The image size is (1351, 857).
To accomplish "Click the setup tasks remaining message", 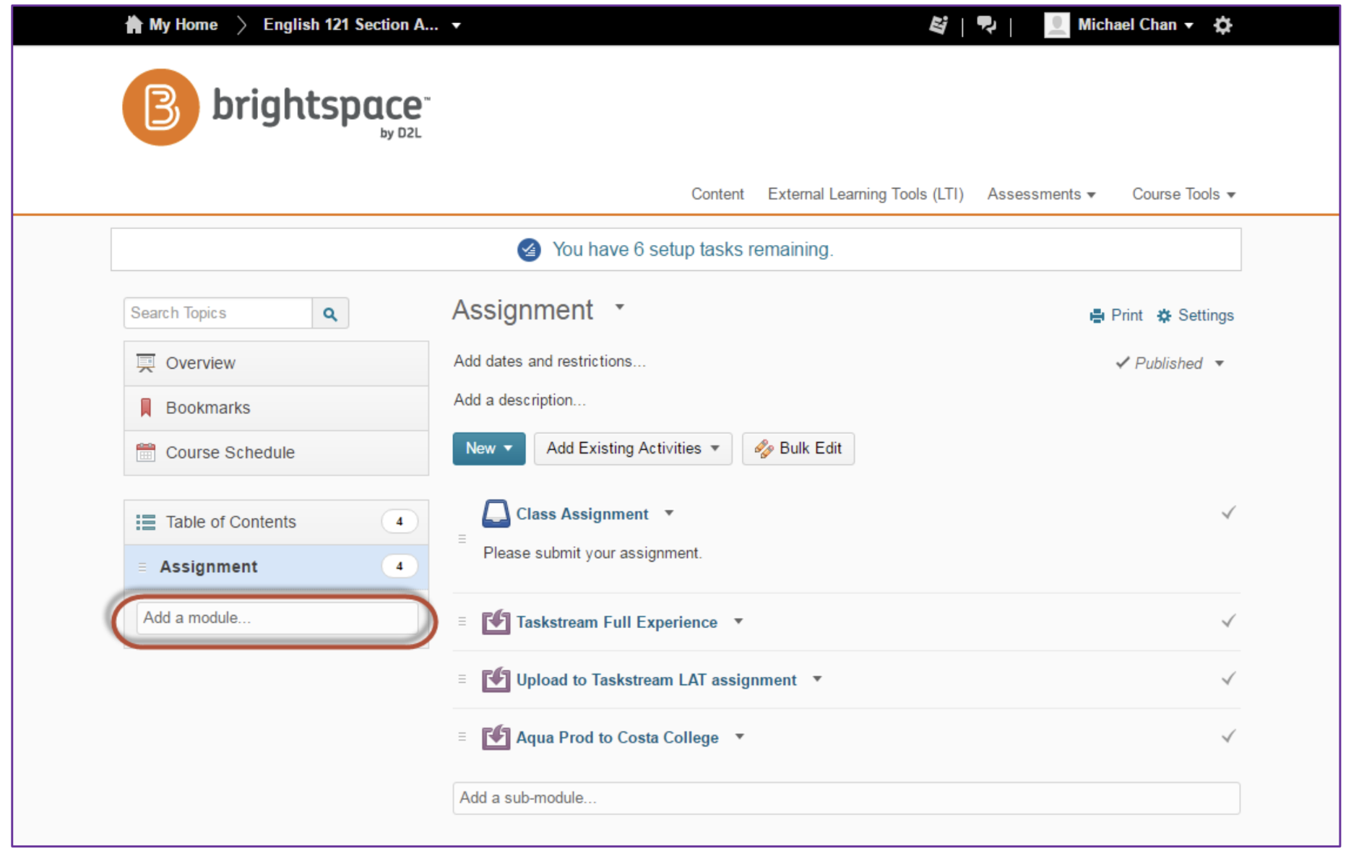I will (693, 250).
